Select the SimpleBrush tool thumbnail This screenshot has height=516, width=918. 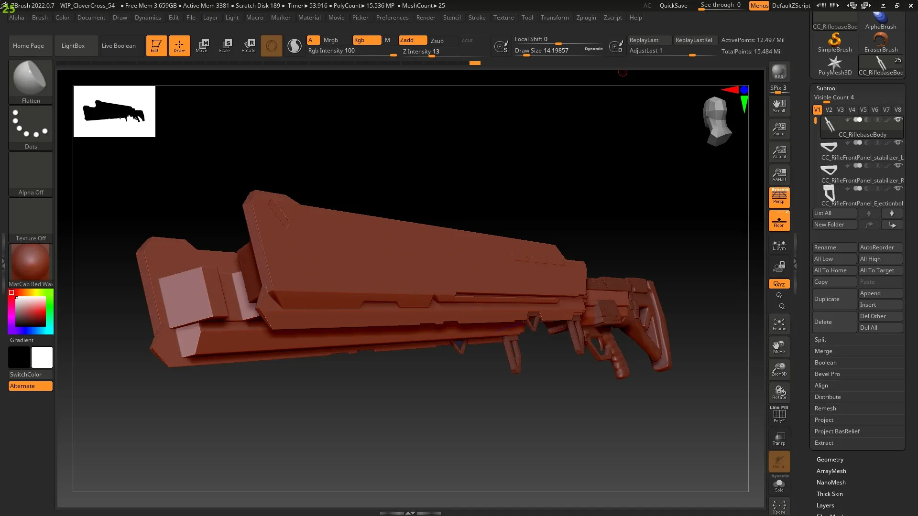[x=834, y=42]
